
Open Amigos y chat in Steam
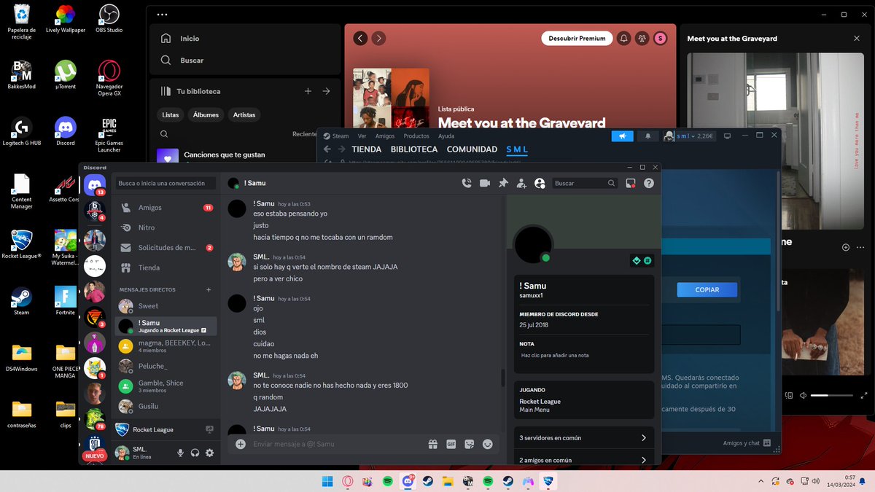746,443
